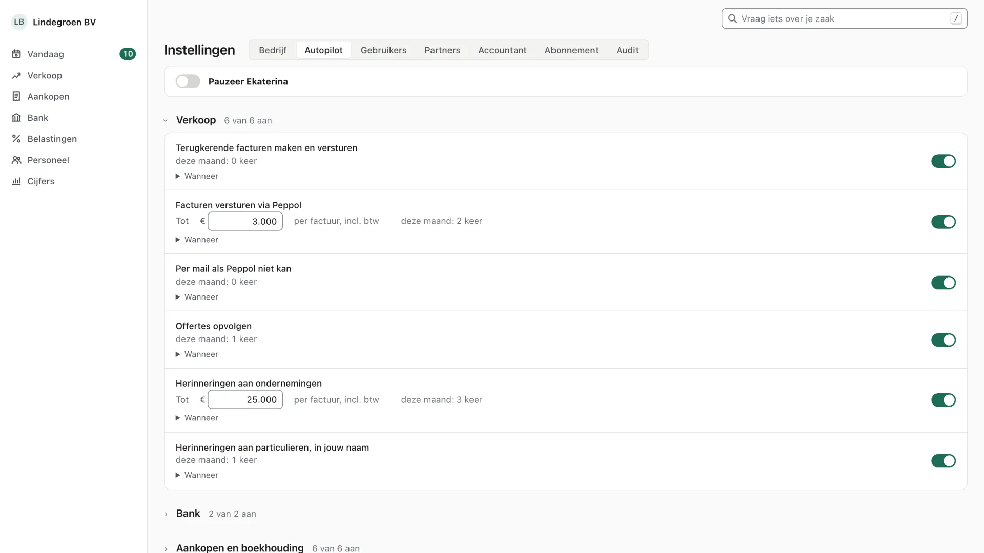This screenshot has width=984, height=553.
Task: Toggle Herinneringen aan ondernemingen off
Action: (x=944, y=400)
